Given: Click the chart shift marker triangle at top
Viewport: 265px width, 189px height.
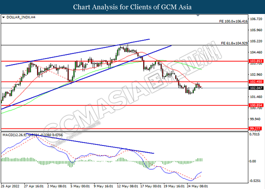Looking at the screenshot, I should point(198,15).
